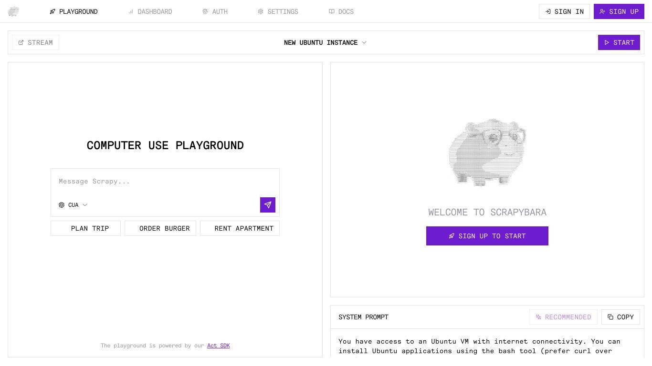The height and width of the screenshot is (366, 652).
Task: Open the CUA model selector
Action: pyautogui.click(x=73, y=205)
